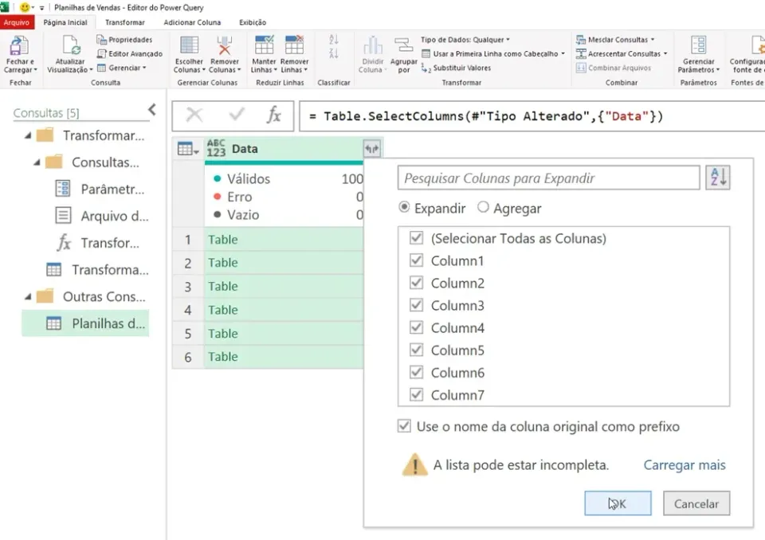The image size is (765, 540).
Task: Uncheck Column6
Action: pos(416,372)
